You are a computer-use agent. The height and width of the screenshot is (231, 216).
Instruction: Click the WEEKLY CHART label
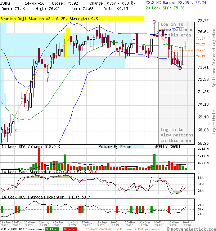(x=167, y=147)
